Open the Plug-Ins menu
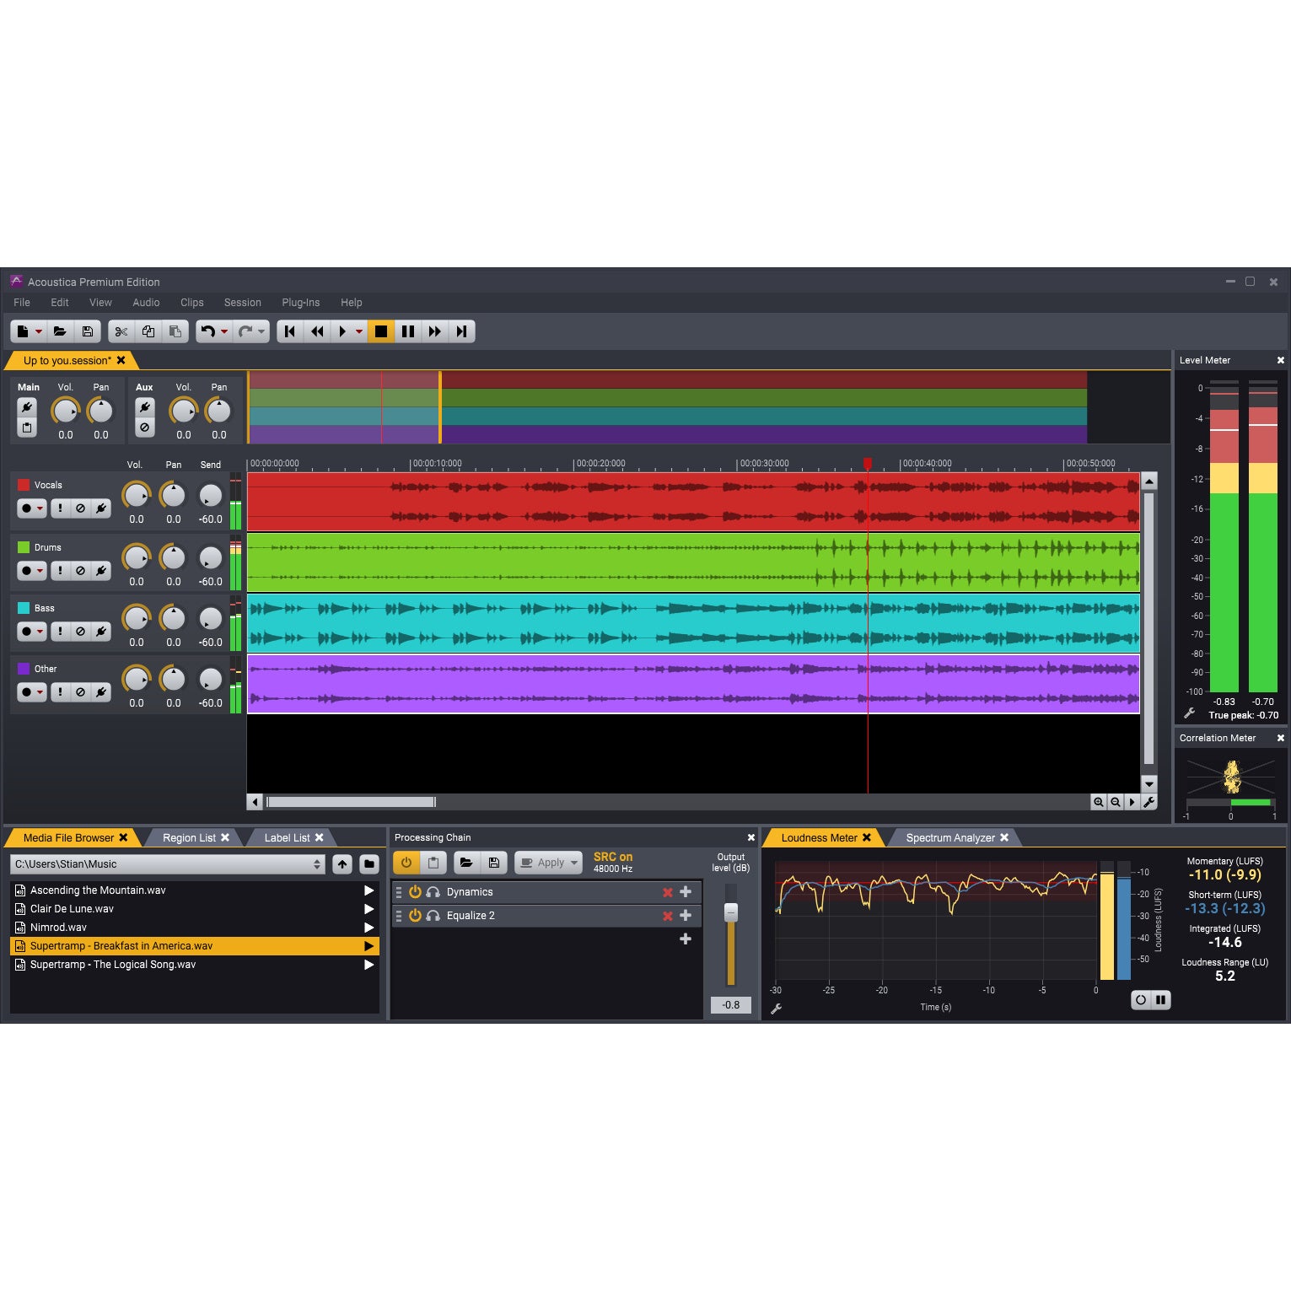The width and height of the screenshot is (1291, 1291). pos(301,303)
